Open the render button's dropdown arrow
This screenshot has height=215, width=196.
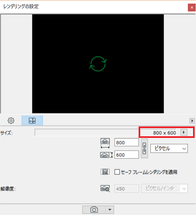(x=110, y=209)
